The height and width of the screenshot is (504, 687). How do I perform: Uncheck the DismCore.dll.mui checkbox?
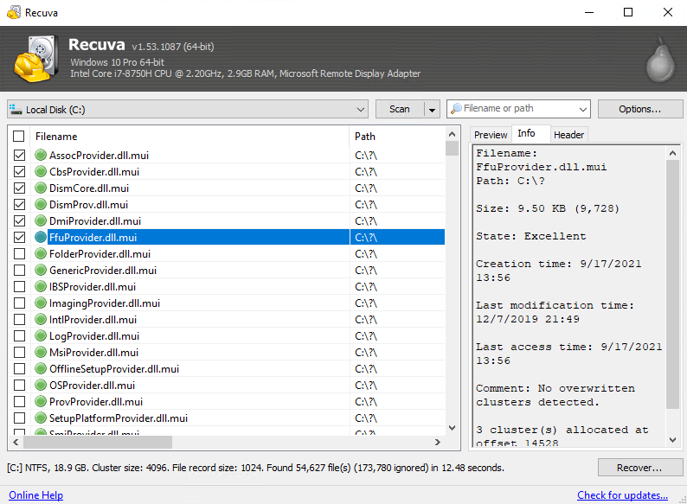tap(19, 188)
